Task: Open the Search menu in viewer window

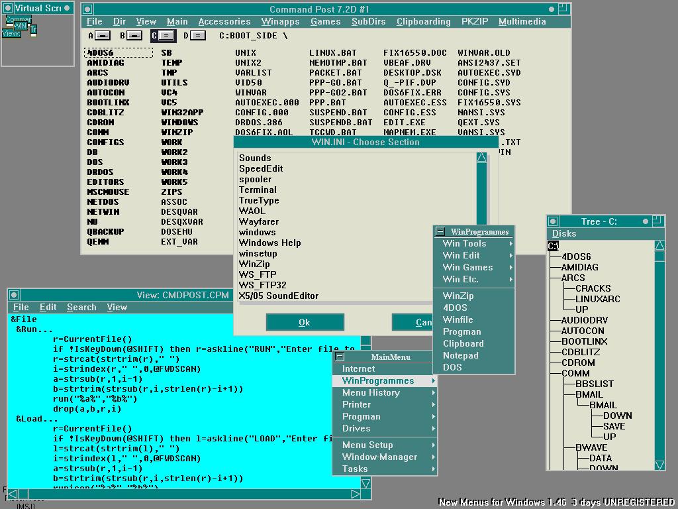Action: (x=81, y=307)
